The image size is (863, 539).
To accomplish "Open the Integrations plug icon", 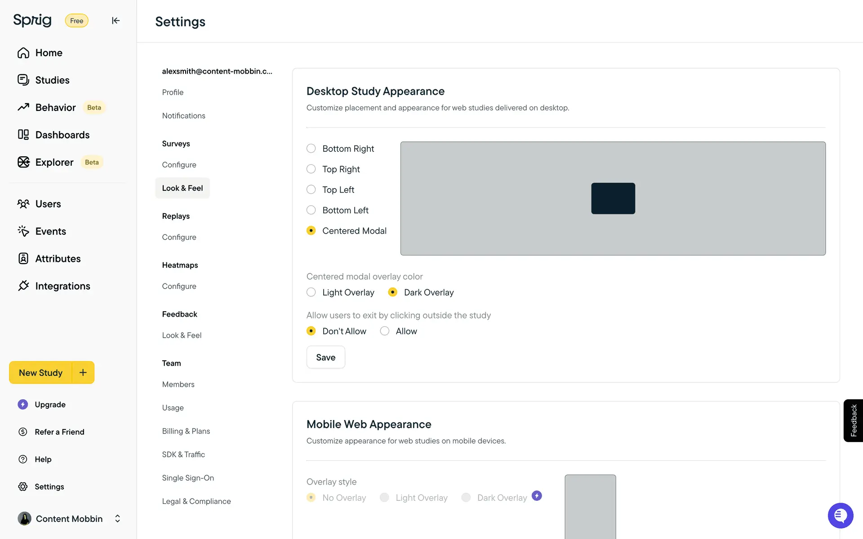I will pos(23,286).
